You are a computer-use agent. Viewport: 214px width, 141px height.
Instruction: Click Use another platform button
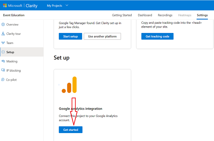(102, 36)
